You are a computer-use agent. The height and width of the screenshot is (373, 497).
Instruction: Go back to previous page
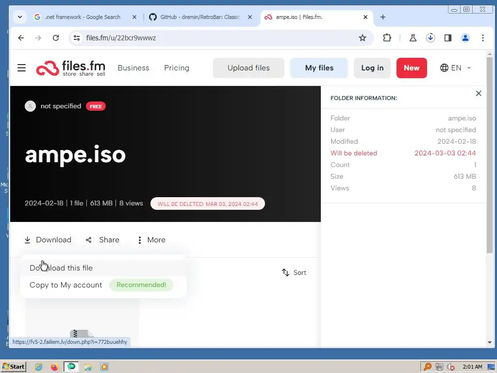pyautogui.click(x=21, y=38)
